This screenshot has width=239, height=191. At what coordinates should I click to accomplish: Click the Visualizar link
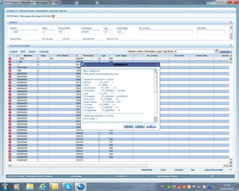click(x=179, y=170)
